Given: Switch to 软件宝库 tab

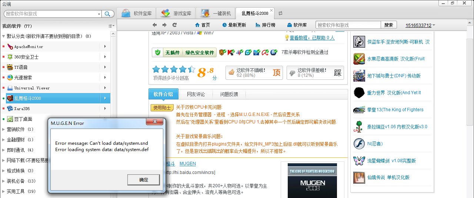Looking at the screenshot, I should 137,13.
